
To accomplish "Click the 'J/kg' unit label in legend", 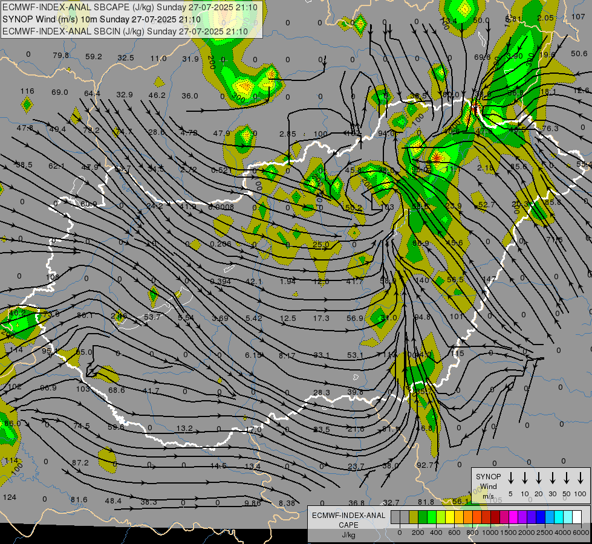I will [348, 535].
